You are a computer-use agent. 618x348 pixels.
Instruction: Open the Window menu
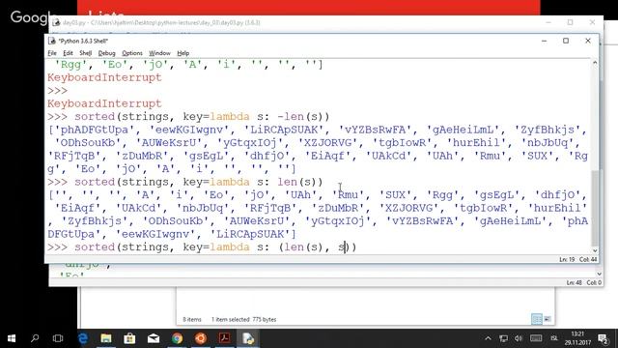[159, 53]
